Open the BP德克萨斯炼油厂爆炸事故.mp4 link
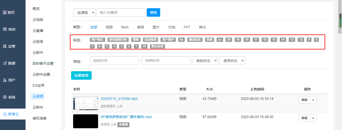This screenshot has width=342, height=130. pos(126,117)
